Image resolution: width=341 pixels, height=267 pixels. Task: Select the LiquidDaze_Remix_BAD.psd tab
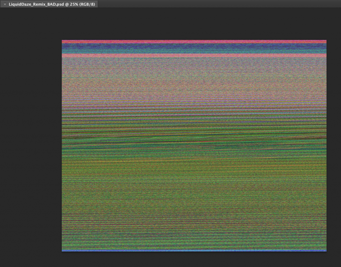(49, 4)
